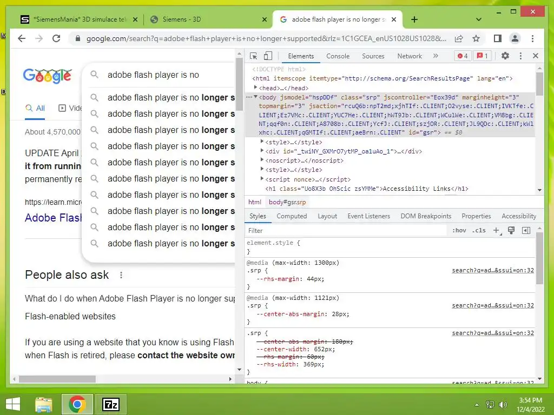Image resolution: width=554 pixels, height=415 pixels.
Task: Open the Computed styles tab
Action: [292, 216]
